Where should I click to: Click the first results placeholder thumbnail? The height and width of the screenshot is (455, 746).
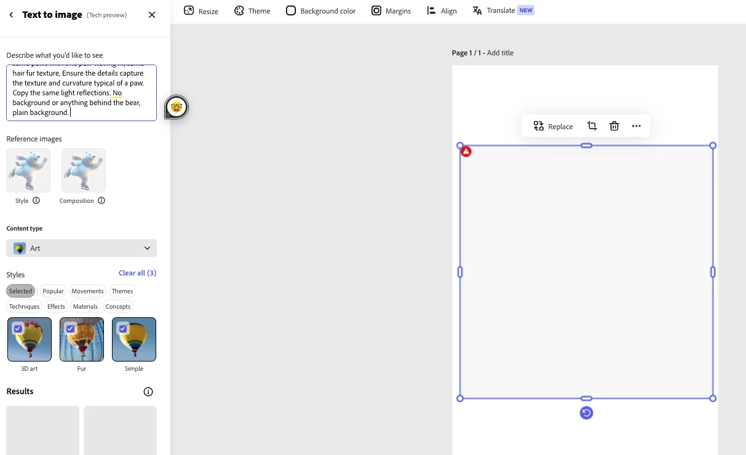click(x=43, y=430)
